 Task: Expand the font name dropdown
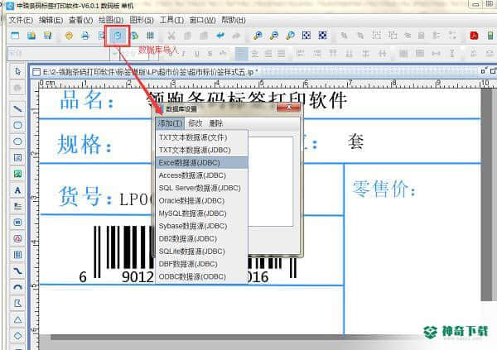pyautogui.click(x=113, y=54)
